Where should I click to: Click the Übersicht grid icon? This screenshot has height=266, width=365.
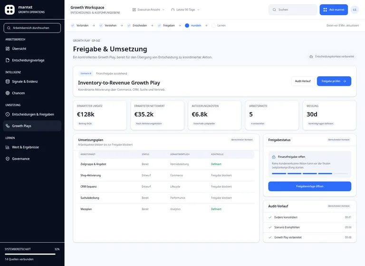click(8, 48)
